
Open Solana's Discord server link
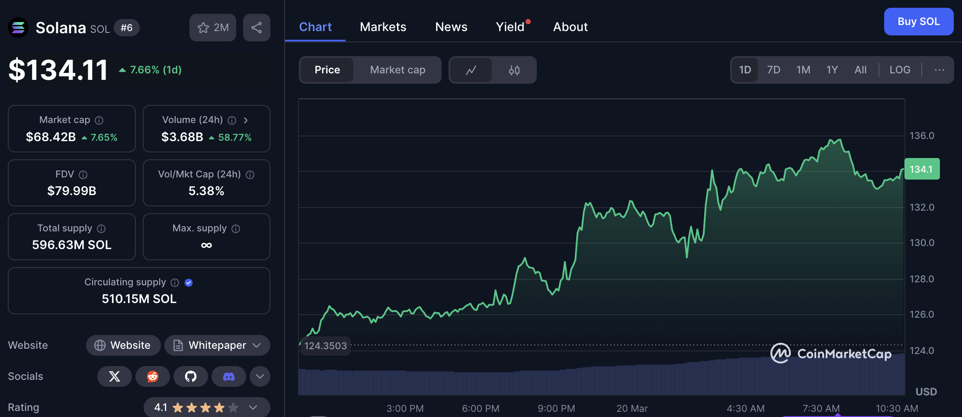[x=228, y=376]
